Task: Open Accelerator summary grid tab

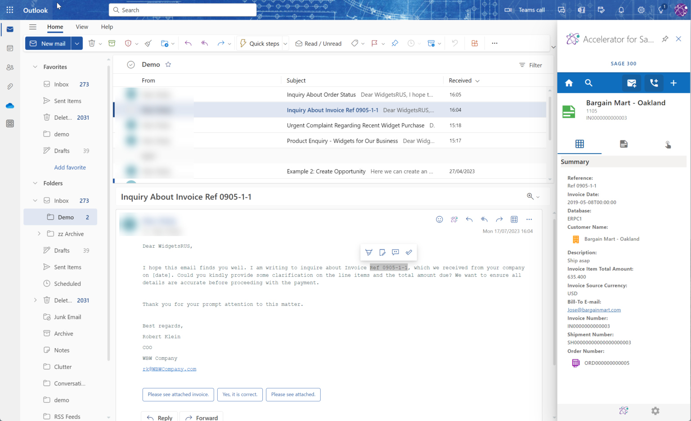Action: 579,144
